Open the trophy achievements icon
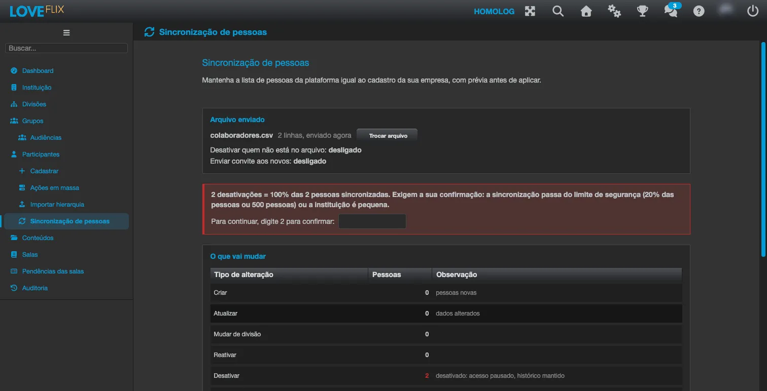767x391 pixels. click(643, 11)
